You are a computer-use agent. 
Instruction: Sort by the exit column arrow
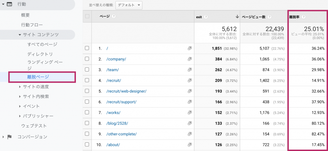(x=237, y=17)
